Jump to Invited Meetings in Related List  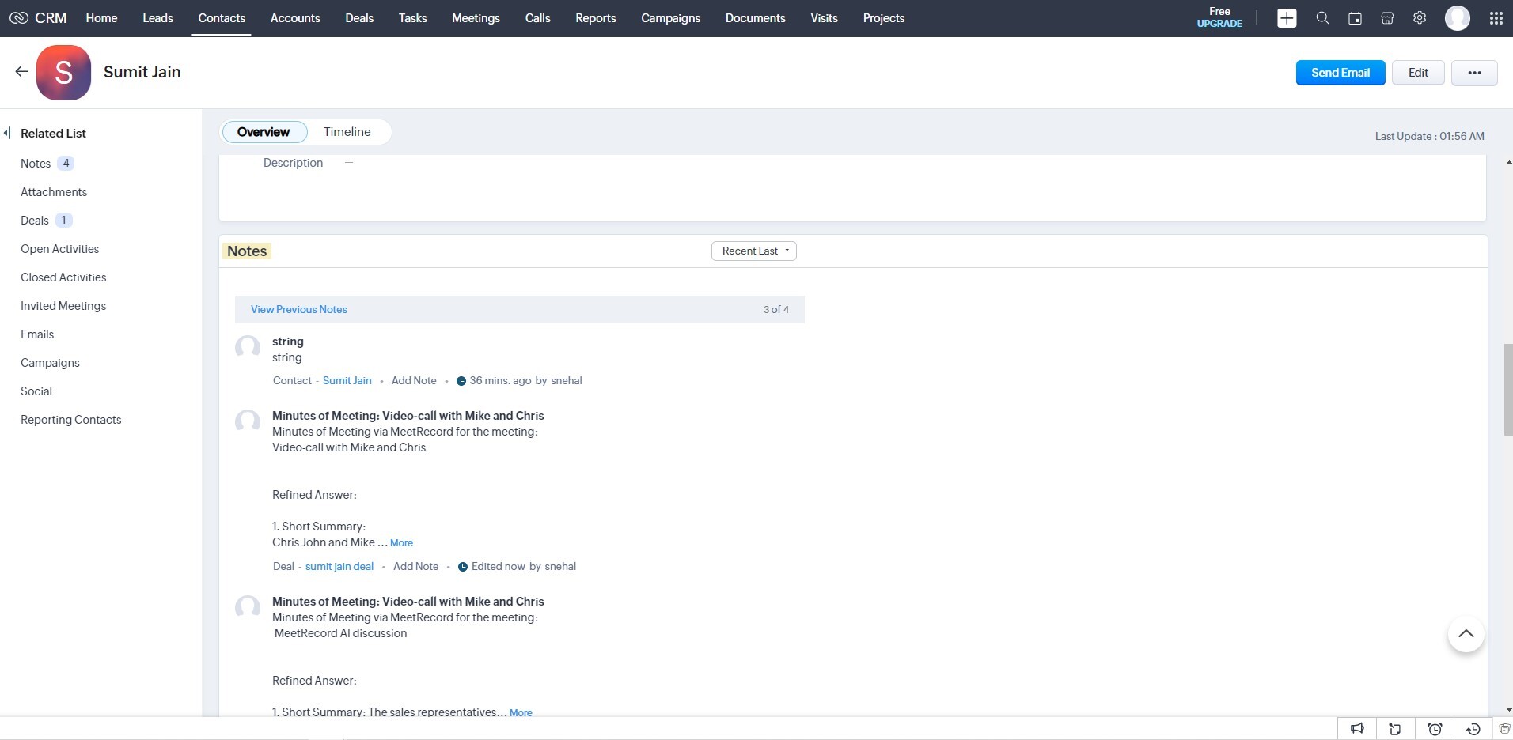click(x=63, y=306)
